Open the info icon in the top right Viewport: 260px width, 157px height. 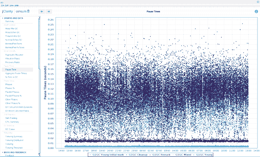point(256,11)
